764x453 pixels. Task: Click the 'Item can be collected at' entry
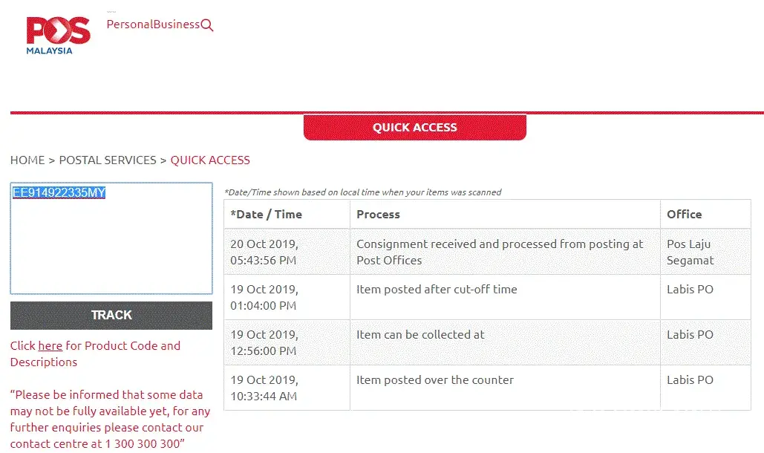click(x=420, y=335)
